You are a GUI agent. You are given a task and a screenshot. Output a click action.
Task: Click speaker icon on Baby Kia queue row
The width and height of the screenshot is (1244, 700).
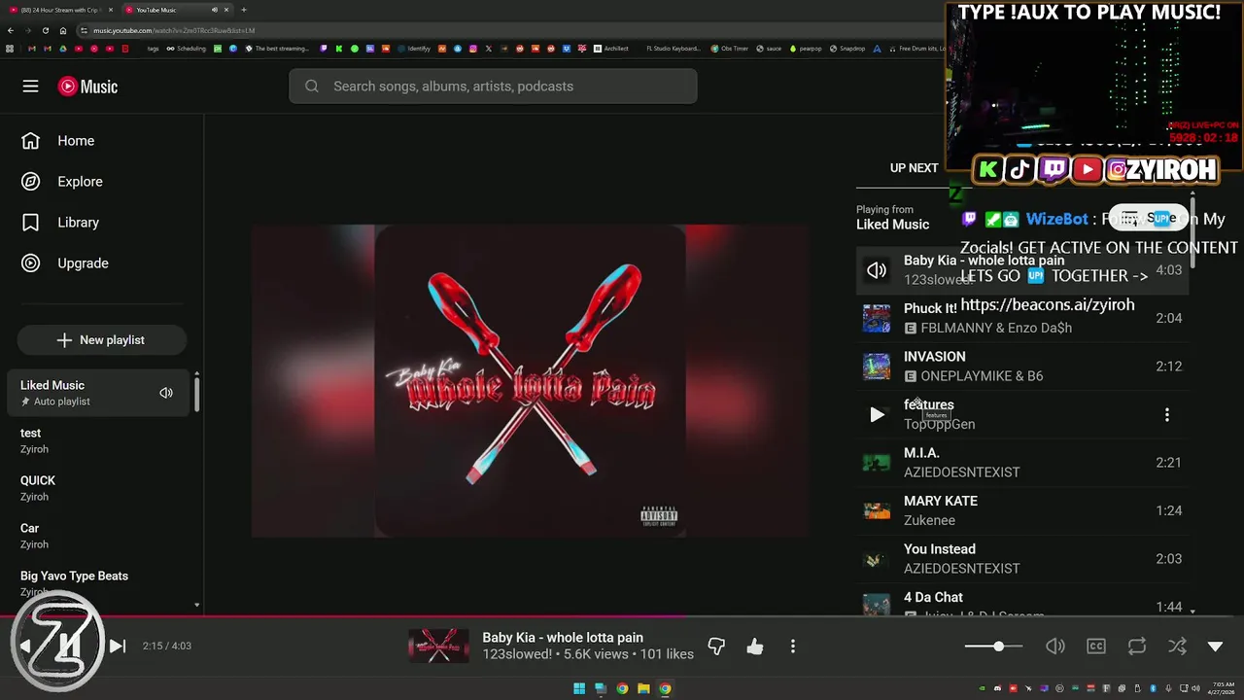click(877, 270)
